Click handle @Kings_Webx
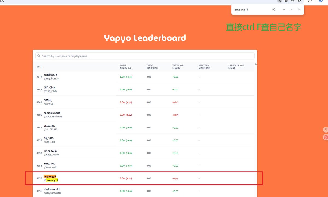 tap(51, 155)
